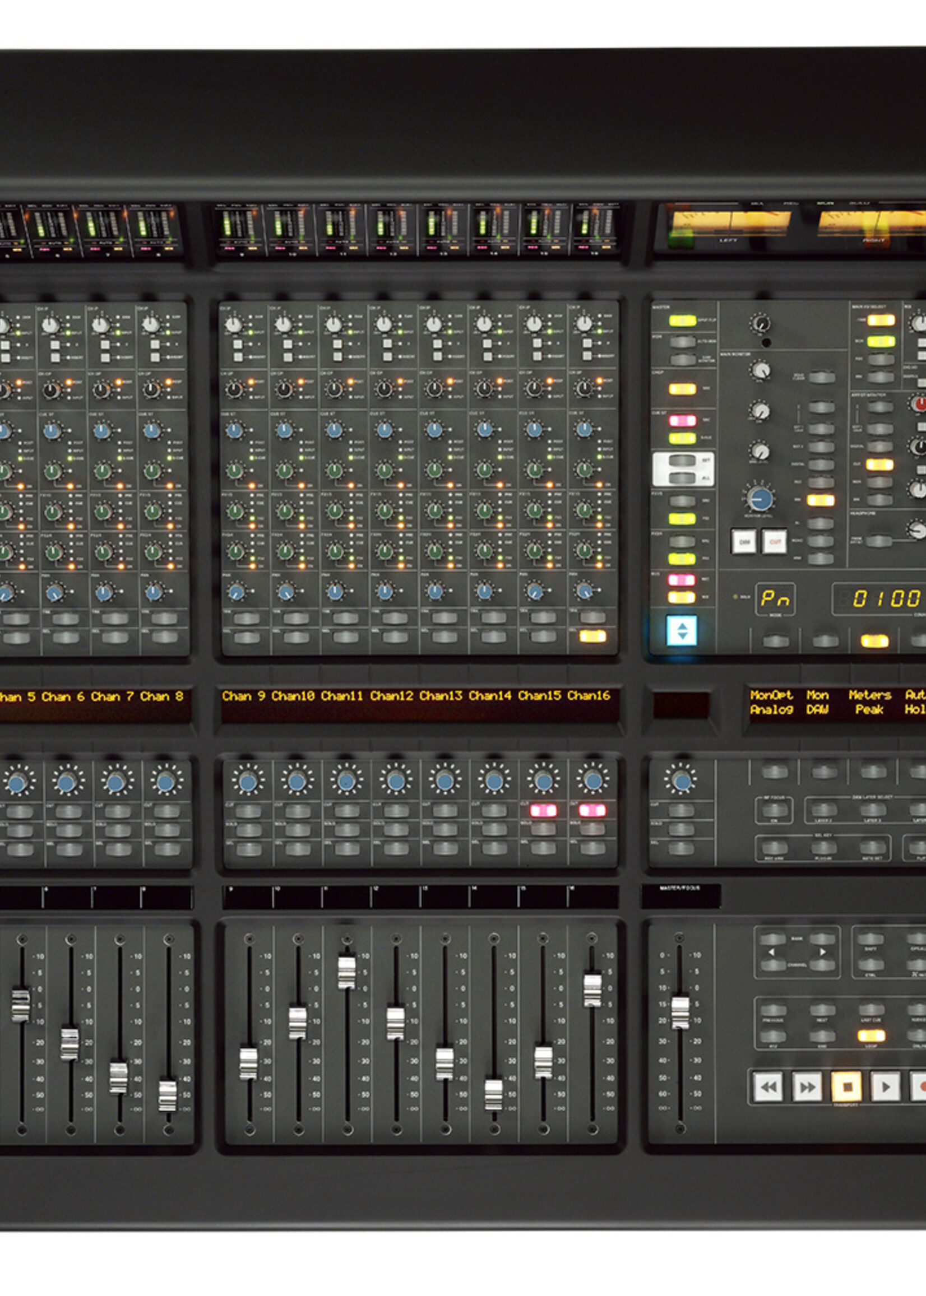
Task: Grab the Chan14 fader cap near the bottom
Action: coord(494,1095)
